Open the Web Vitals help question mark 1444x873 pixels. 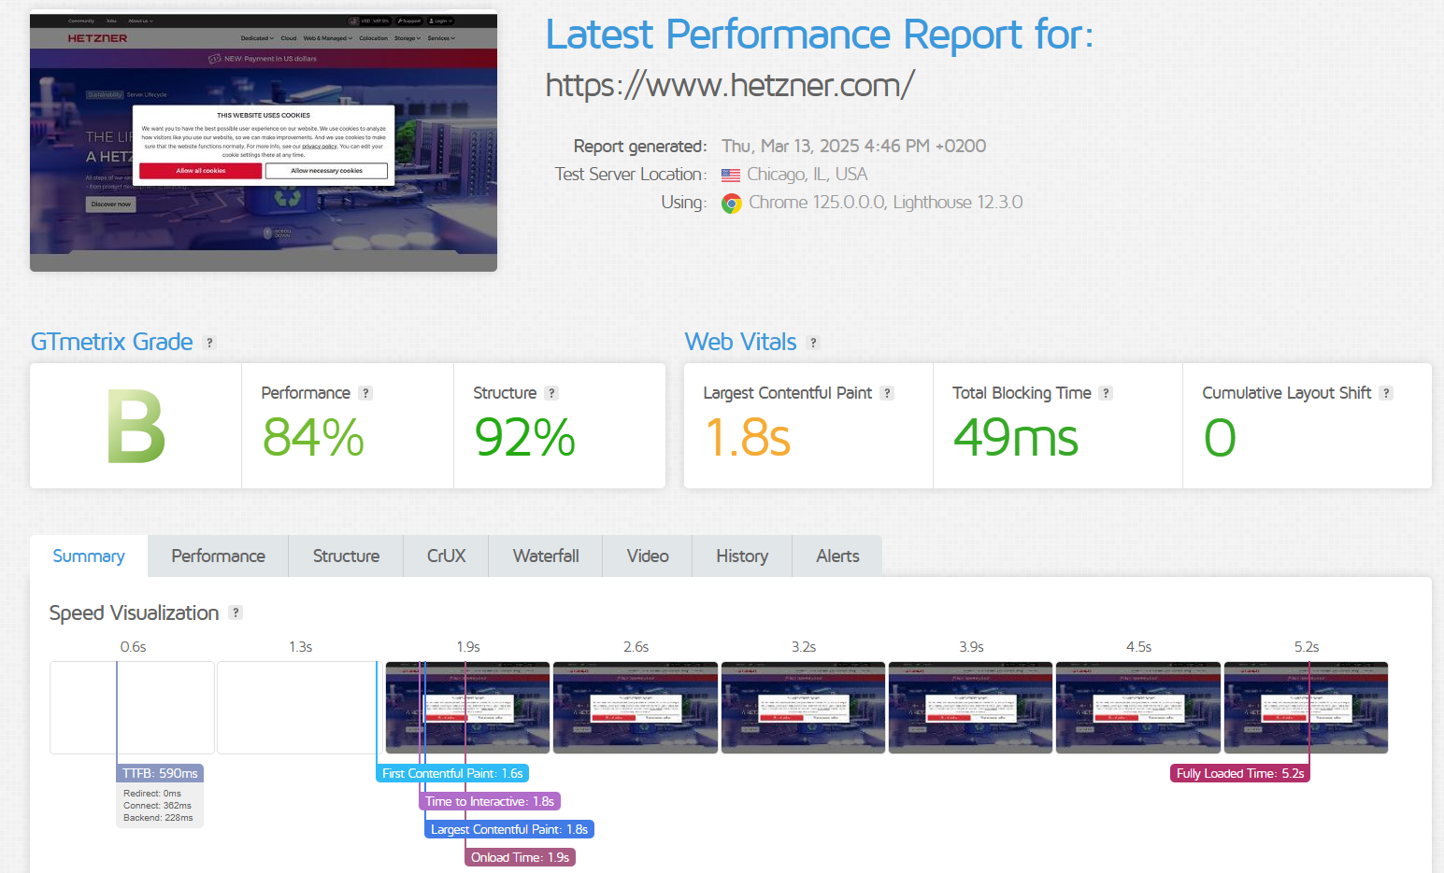(813, 343)
